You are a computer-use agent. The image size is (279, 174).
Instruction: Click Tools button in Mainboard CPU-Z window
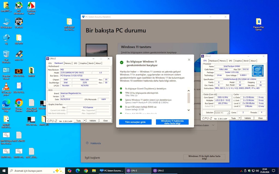pos(78,120)
